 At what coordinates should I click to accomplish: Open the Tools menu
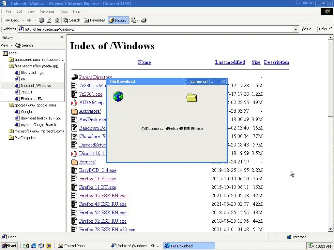[64, 11]
